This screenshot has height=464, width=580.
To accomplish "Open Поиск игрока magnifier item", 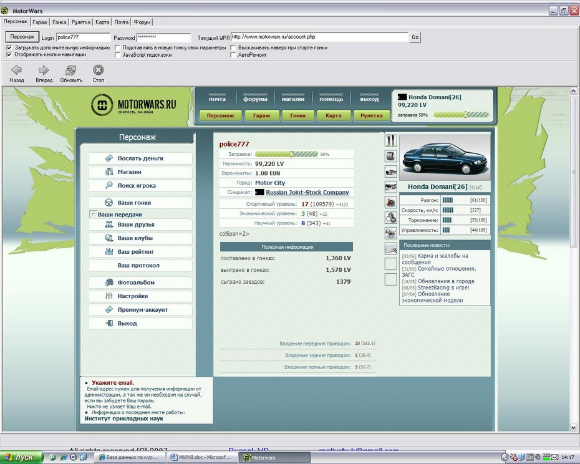I will coord(140,186).
